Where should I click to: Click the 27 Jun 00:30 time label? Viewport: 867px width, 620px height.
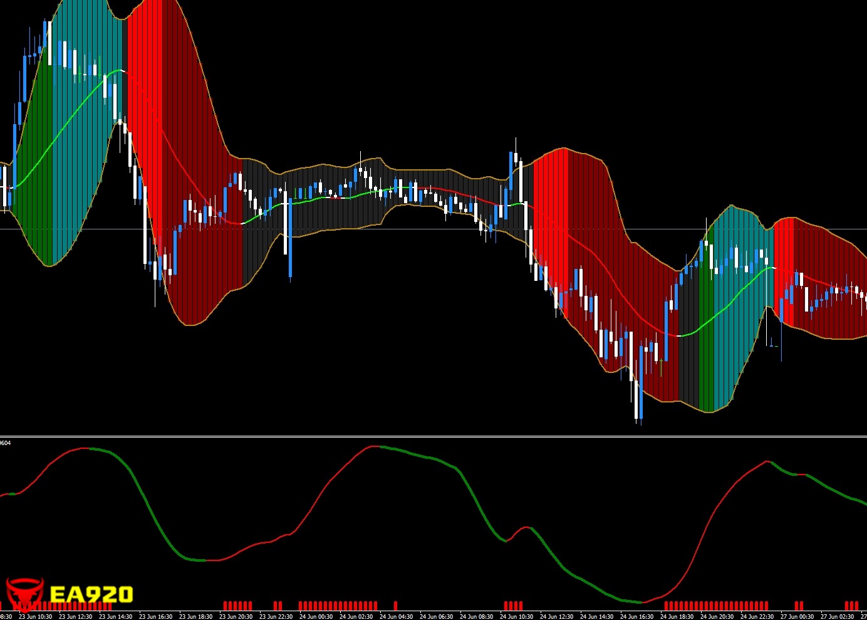click(x=797, y=616)
